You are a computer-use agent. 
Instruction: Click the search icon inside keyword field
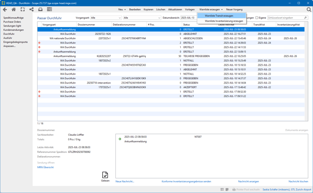click(x=306, y=18)
